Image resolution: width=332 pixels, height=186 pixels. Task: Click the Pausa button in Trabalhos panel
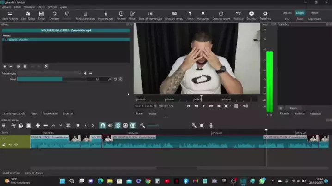293,108
